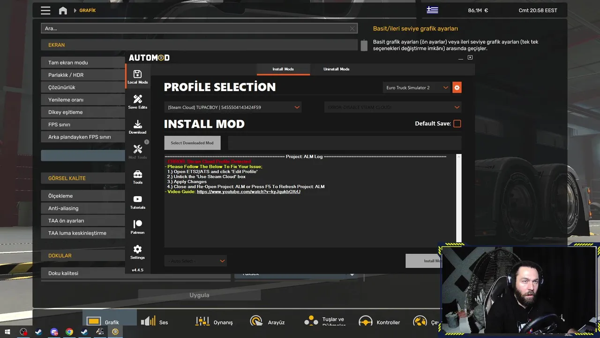
Task: Switch to Oynanış gameplay settings
Action: click(x=214, y=322)
